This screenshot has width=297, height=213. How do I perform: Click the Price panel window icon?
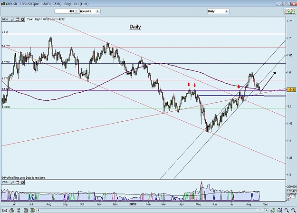[x=18, y=19]
